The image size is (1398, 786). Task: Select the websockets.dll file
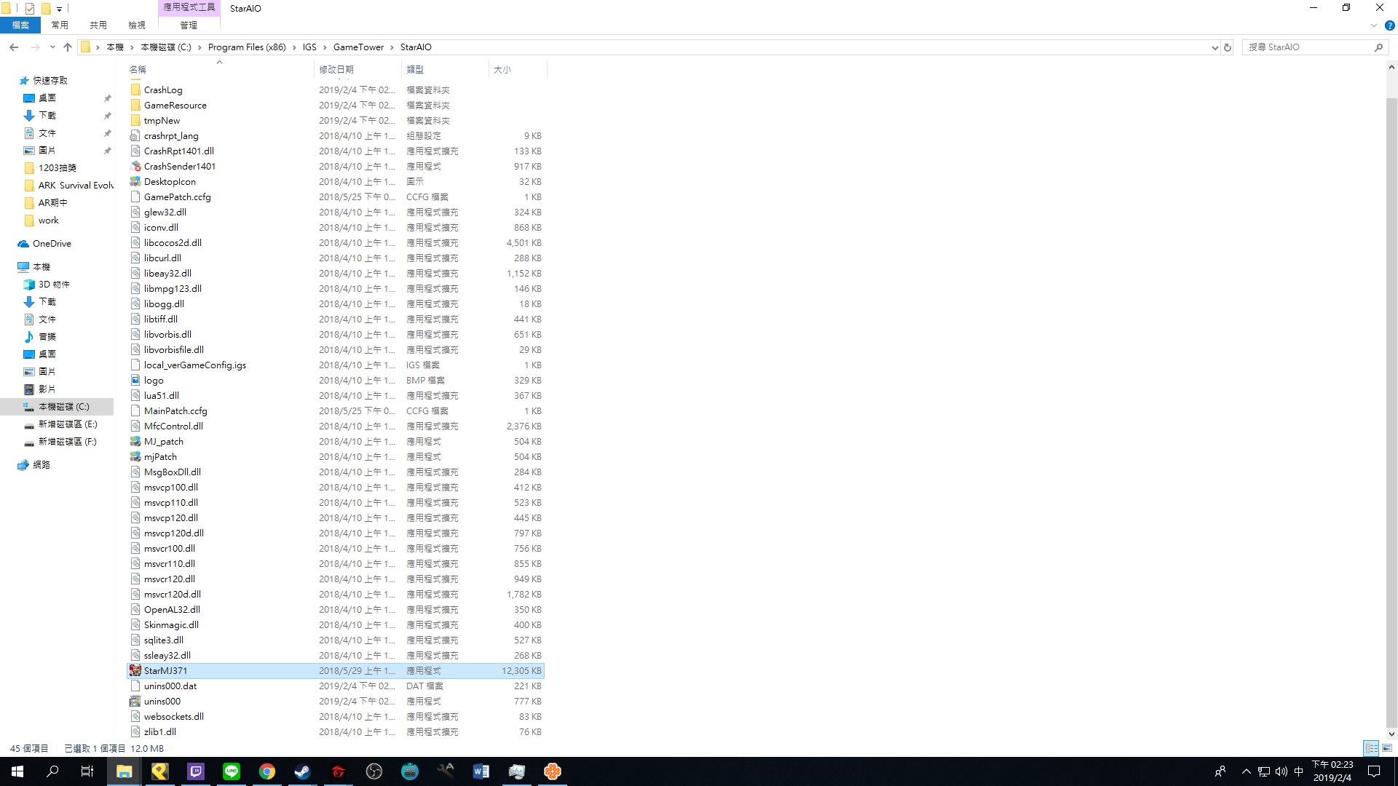coord(173,716)
